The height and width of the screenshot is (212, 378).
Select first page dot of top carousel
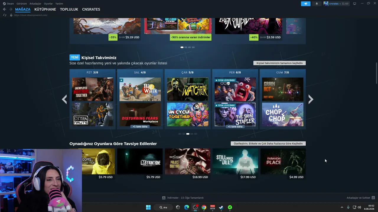[x=182, y=47]
